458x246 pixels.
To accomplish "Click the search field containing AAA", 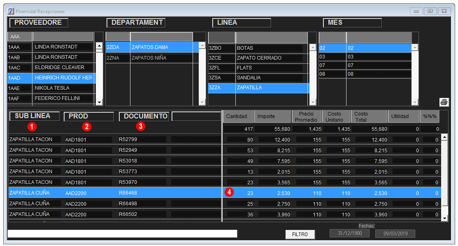I will click(20, 37).
